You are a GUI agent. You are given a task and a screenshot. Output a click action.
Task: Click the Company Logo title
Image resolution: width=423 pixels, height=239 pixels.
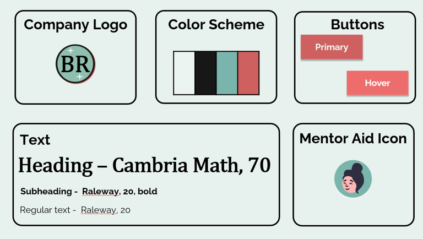click(x=75, y=25)
